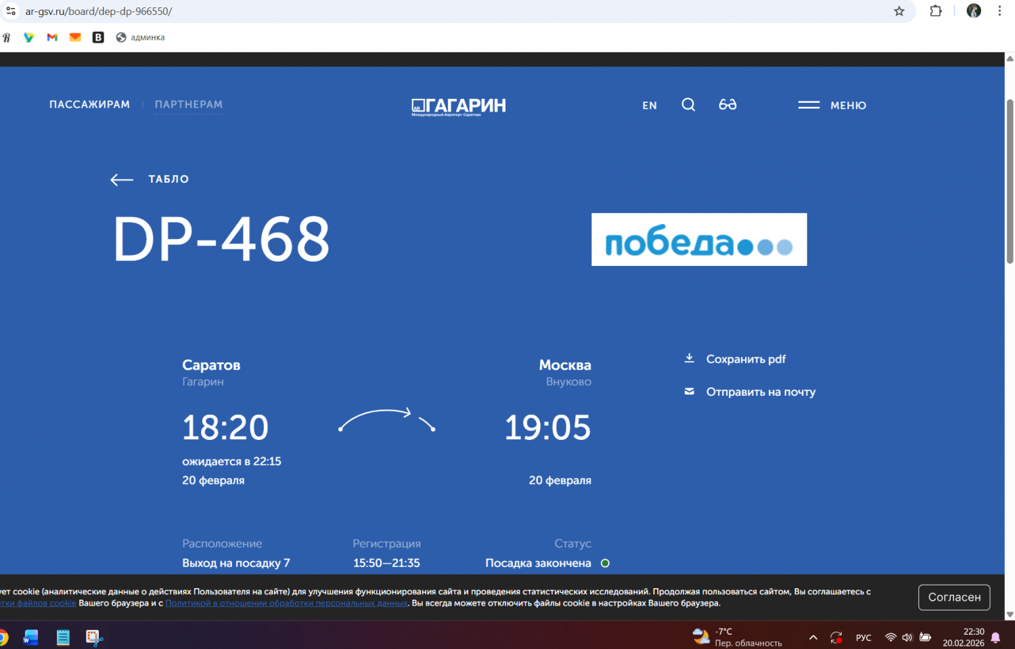Screen dimensions: 1015x649
Task: Open Chrome three-dot options menu
Action: (999, 12)
